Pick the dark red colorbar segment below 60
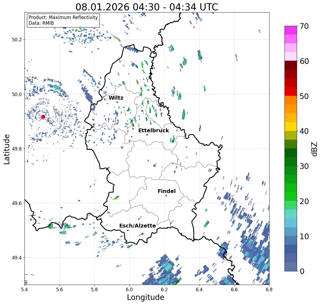321x304 pixels. pos(291,65)
